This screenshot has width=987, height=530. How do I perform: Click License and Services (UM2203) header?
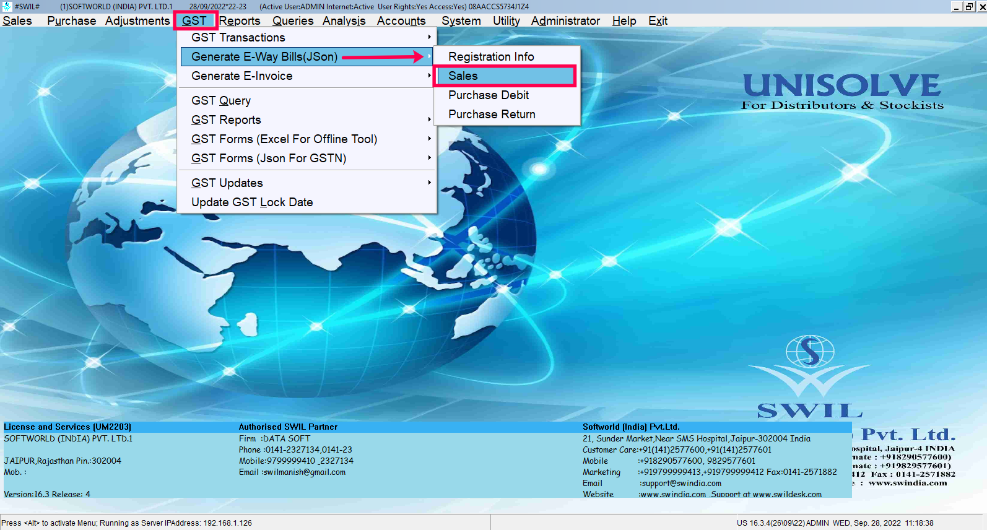click(67, 427)
